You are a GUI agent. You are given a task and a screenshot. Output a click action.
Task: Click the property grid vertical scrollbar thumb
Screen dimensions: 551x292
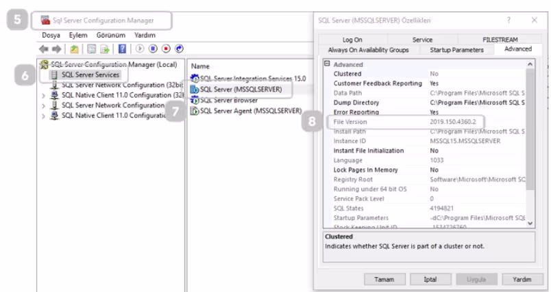[530, 129]
